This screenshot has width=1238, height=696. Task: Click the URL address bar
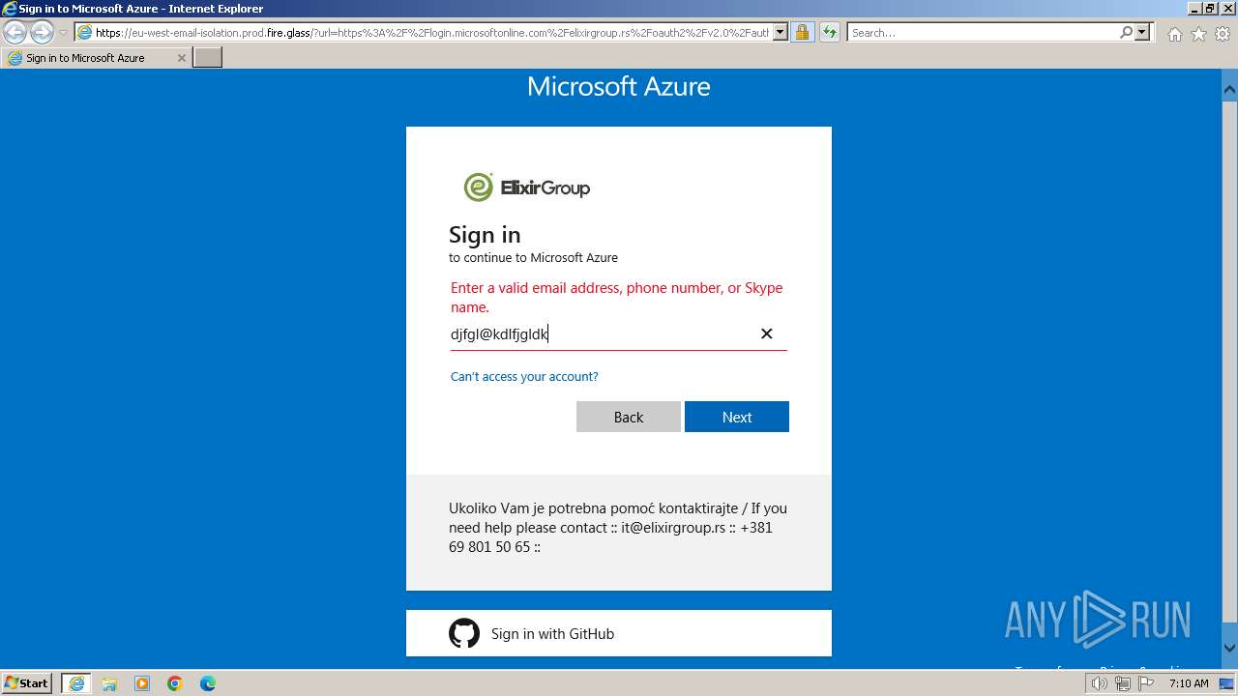point(431,33)
